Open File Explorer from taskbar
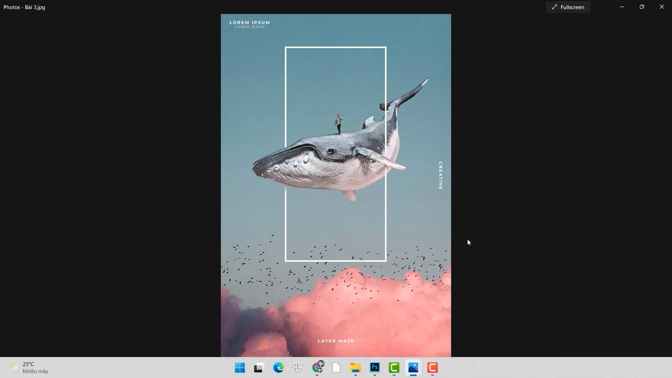 pos(355,368)
